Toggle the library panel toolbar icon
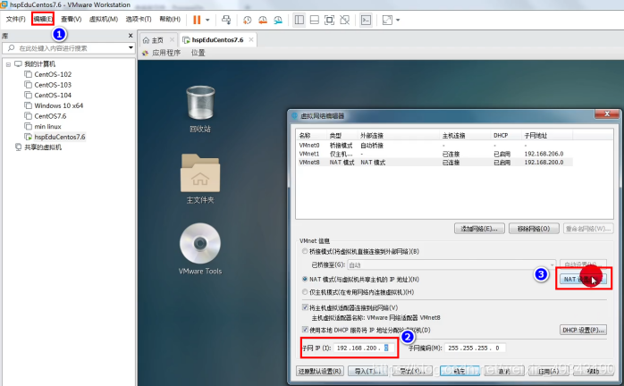Screen dimensions: 624x386 coord(299,20)
